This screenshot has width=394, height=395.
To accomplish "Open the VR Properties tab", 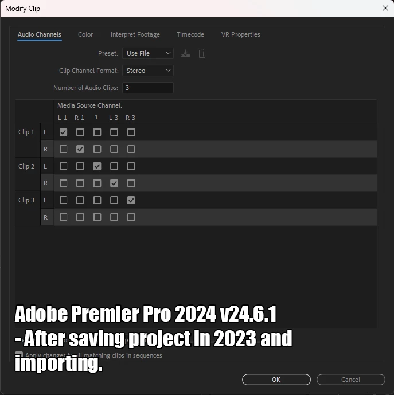I will (x=241, y=34).
